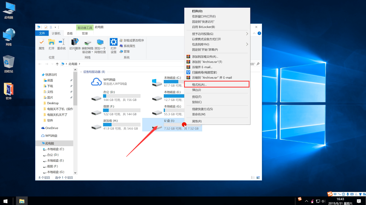Image resolution: width=366 pixels, height=205 pixels.
Task: Open the 网络 desktop icon
Action: click(9, 37)
